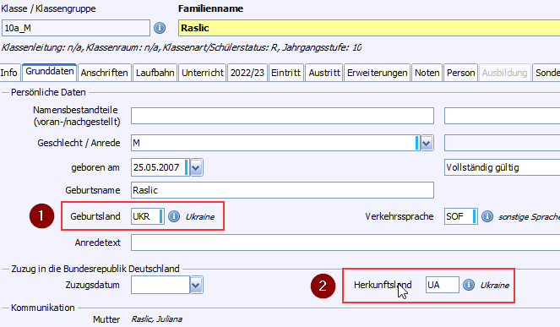Open the Zuzugsdatum date dropdown
Image resolution: width=560 pixels, height=327 pixels.
tap(197, 286)
